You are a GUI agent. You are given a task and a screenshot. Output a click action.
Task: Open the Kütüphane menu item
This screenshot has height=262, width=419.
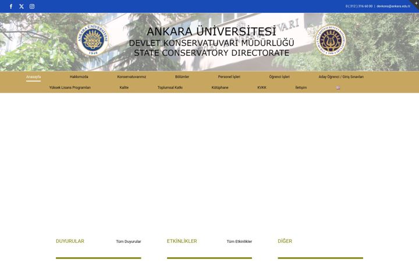tap(220, 87)
